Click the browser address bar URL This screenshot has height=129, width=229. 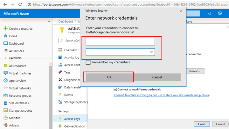[x=131, y=4]
